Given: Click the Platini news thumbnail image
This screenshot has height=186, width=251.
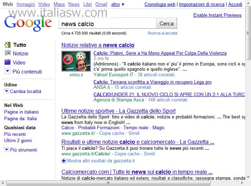Looking at the screenshot, I should click(x=76, y=61).
